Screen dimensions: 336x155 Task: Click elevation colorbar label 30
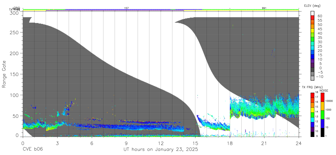point(320,42)
